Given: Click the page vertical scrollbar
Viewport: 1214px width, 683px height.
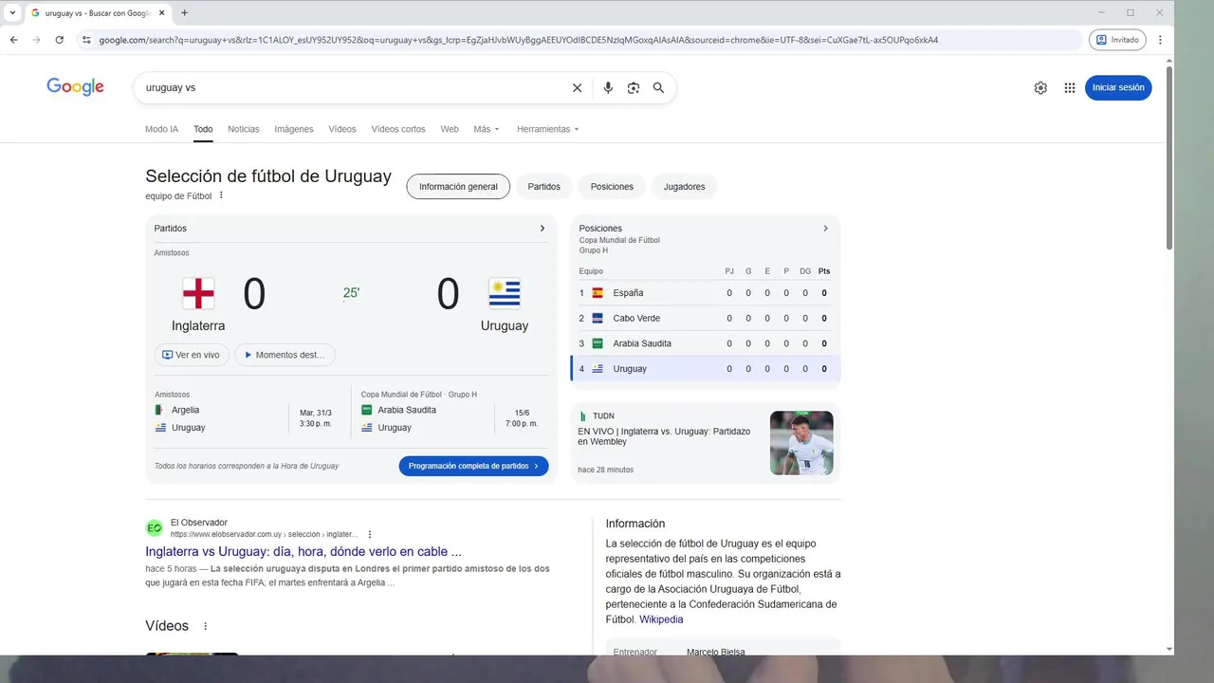Looking at the screenshot, I should (1169, 157).
